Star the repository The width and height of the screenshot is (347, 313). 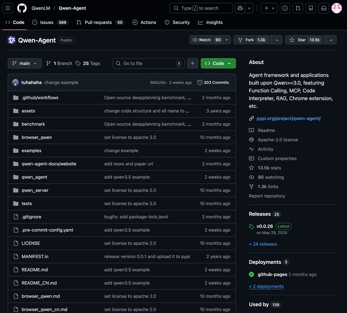[305, 40]
